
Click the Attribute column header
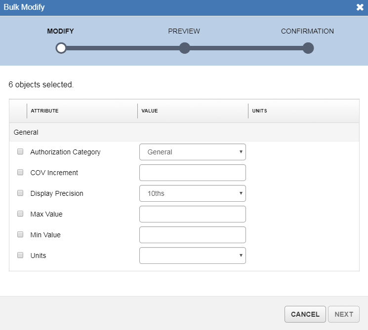point(45,111)
